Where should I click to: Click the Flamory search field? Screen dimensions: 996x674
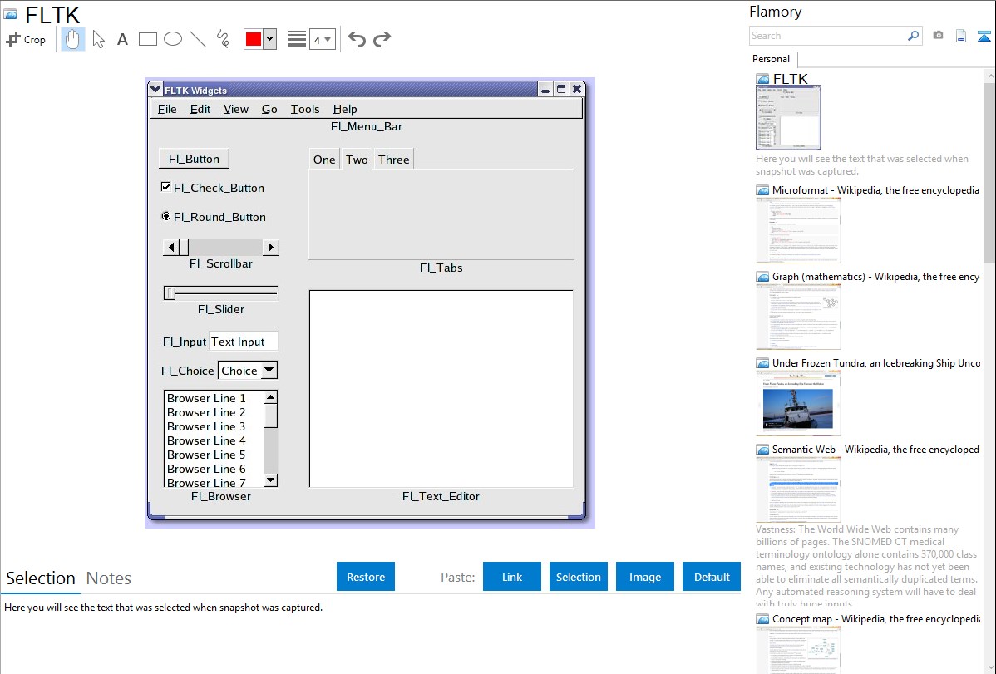click(x=827, y=36)
